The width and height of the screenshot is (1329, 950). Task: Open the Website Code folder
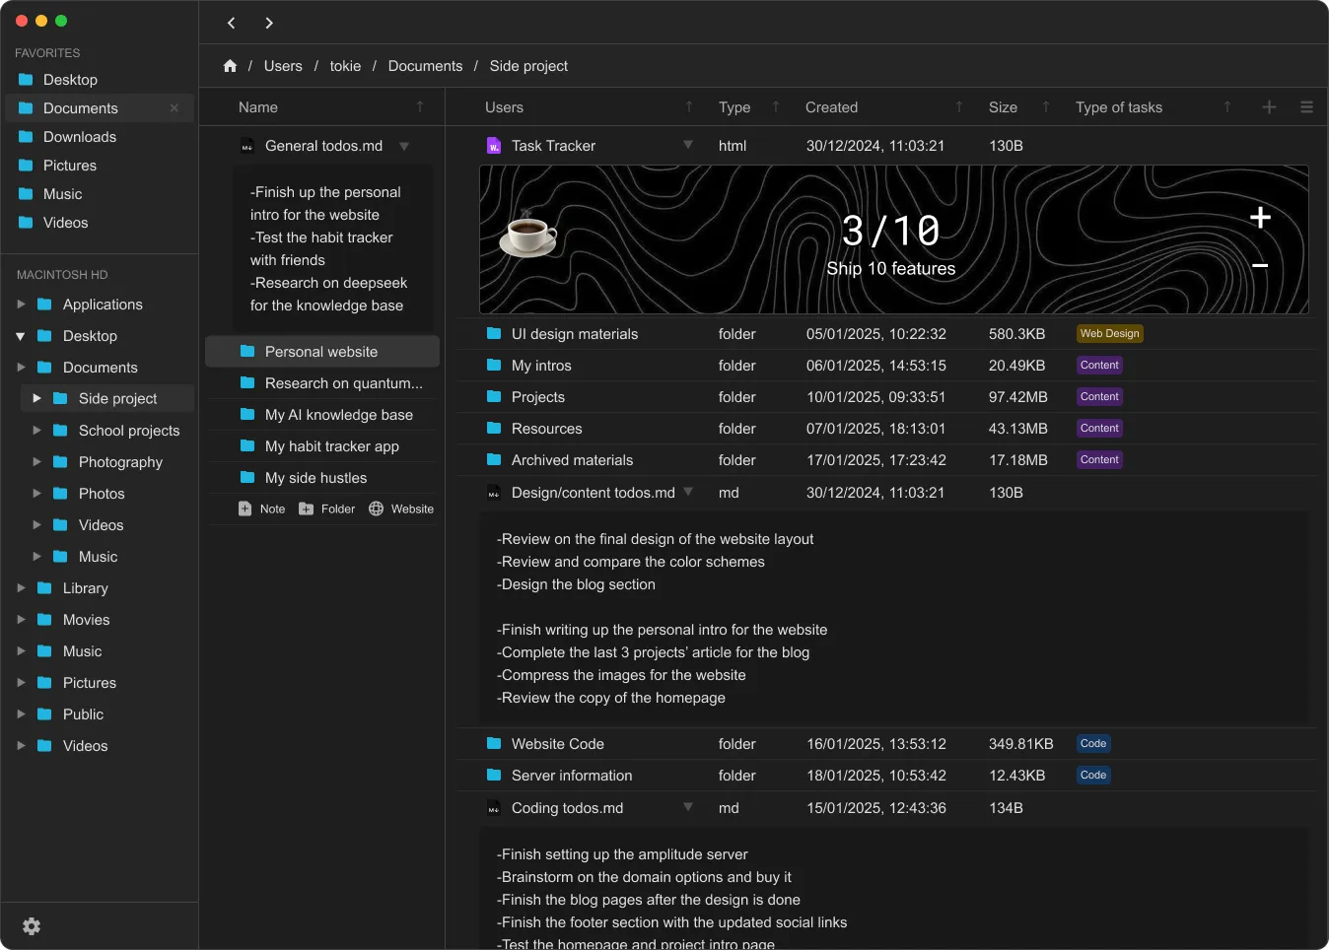(x=557, y=744)
